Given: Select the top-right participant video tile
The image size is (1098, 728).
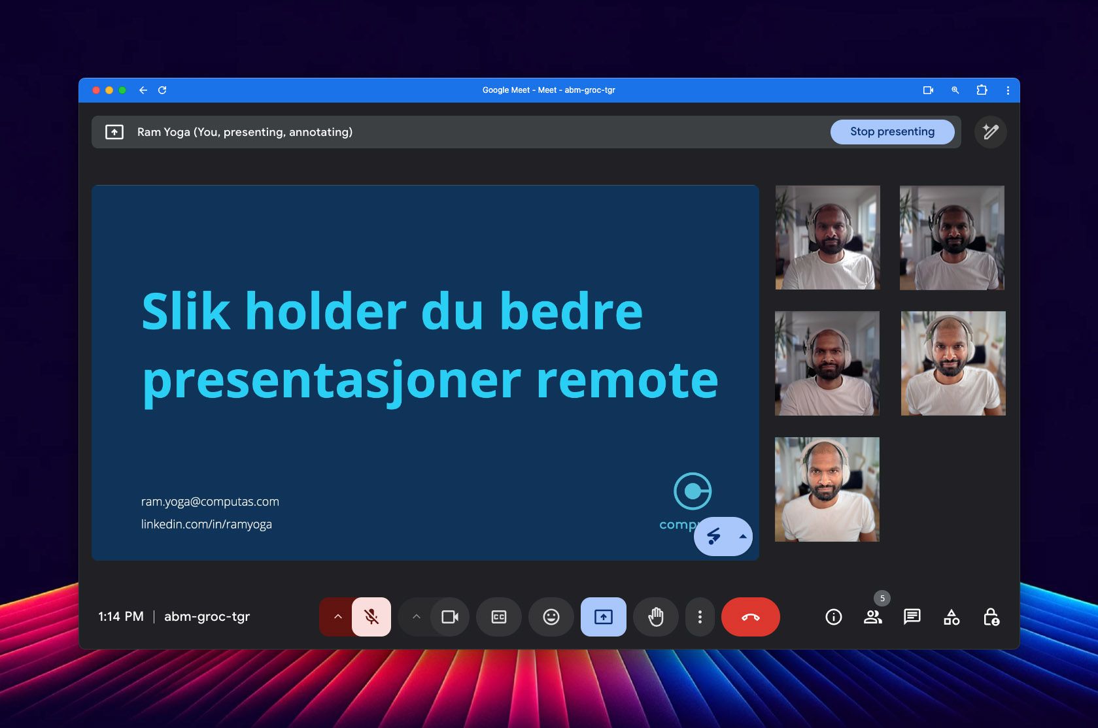Looking at the screenshot, I should (x=952, y=238).
